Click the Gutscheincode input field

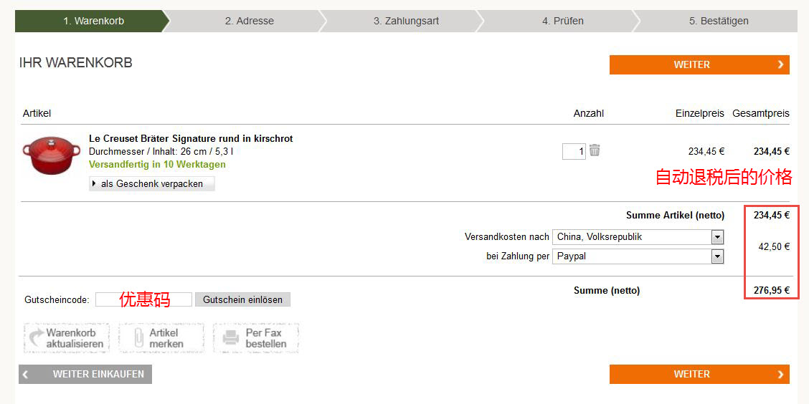(143, 299)
